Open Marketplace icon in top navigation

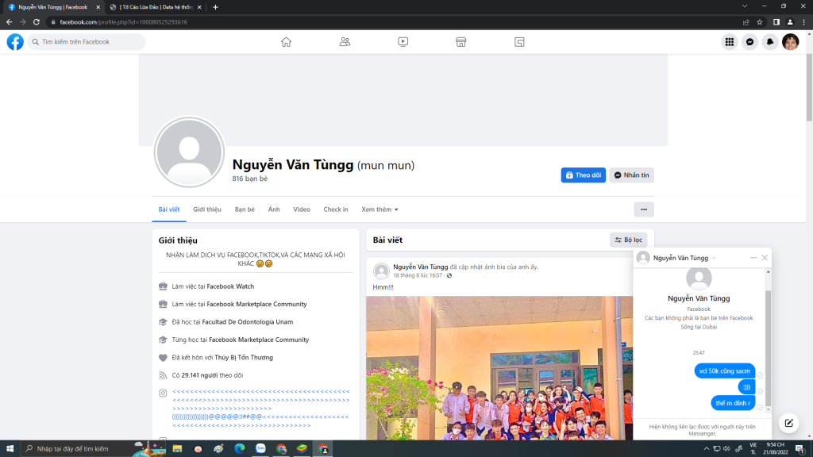[460, 42]
